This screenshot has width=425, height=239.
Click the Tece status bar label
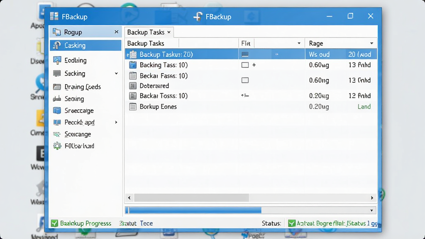pyautogui.click(x=147, y=223)
